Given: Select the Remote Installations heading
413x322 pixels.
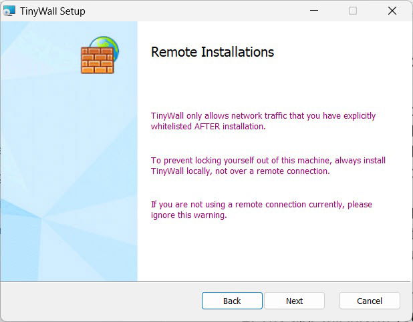Looking at the screenshot, I should tap(213, 52).
